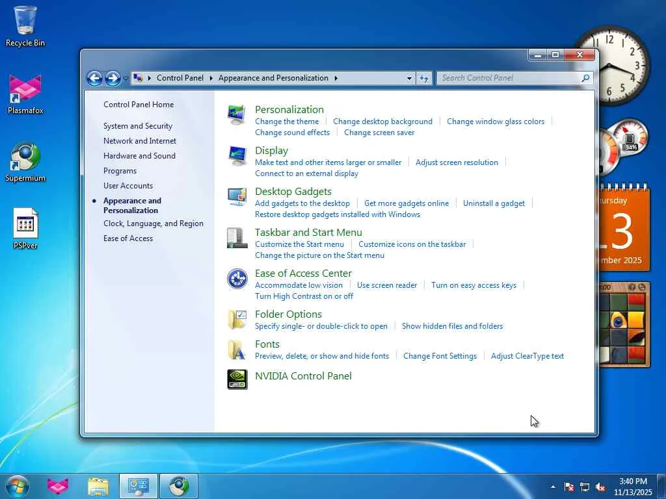Click Turn High Contrast on or off
The height and width of the screenshot is (499, 666).
point(304,296)
